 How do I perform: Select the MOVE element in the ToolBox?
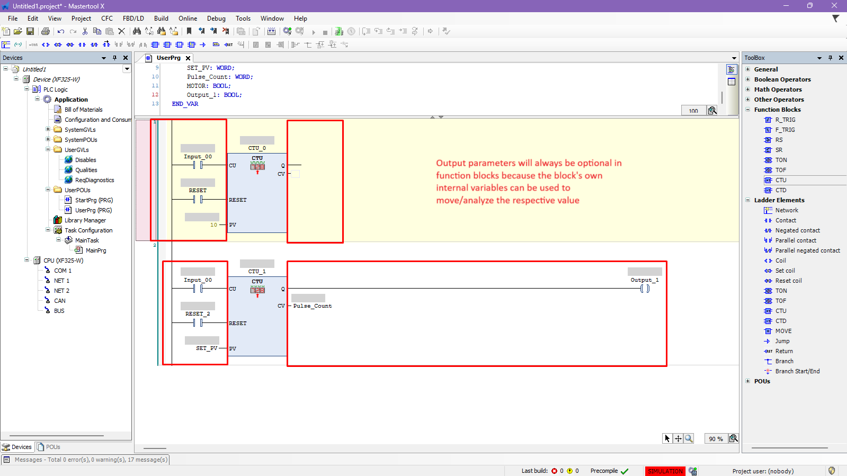tap(783, 331)
